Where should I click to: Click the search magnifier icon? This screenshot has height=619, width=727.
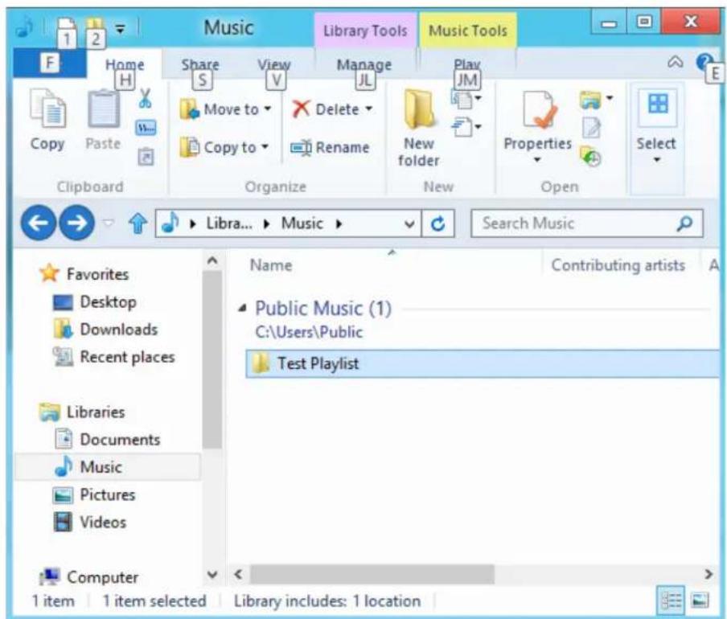pos(684,223)
